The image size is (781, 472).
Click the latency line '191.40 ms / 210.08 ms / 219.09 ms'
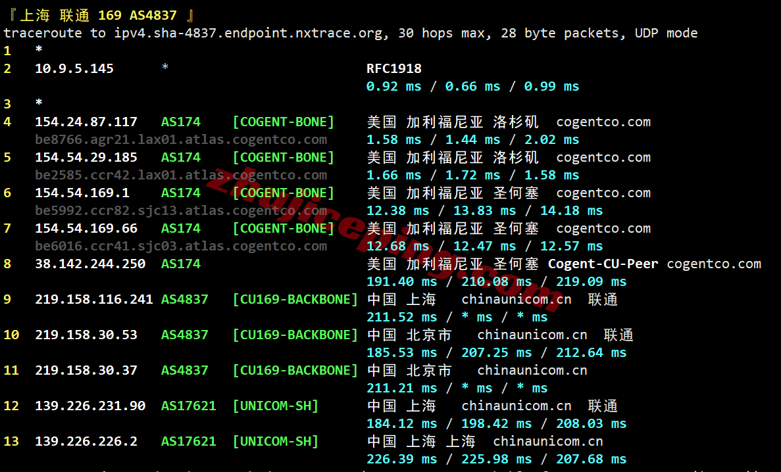(x=497, y=282)
